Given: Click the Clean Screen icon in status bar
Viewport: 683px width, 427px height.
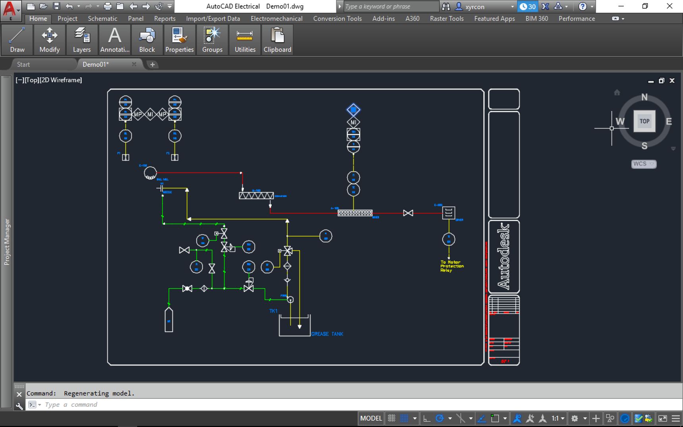Looking at the screenshot, I should click(x=662, y=418).
